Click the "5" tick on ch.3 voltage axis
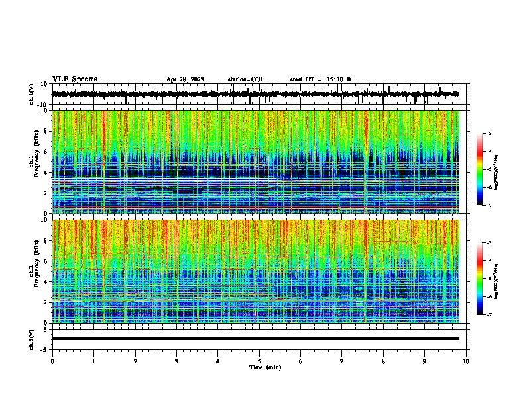This screenshot has height=405, width=525. [x=46, y=329]
